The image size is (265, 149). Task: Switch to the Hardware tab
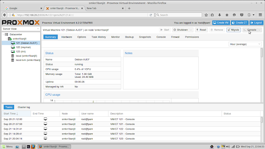[67, 37]
